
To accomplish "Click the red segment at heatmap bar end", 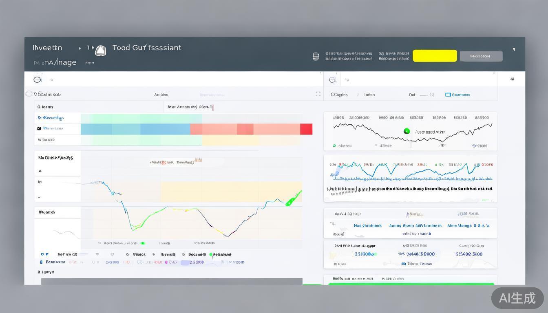I will 306,129.
